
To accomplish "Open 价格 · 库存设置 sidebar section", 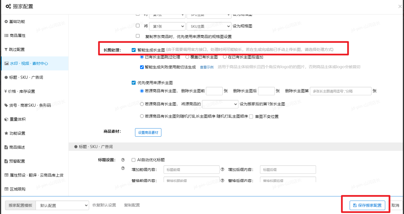I will click(22, 92).
